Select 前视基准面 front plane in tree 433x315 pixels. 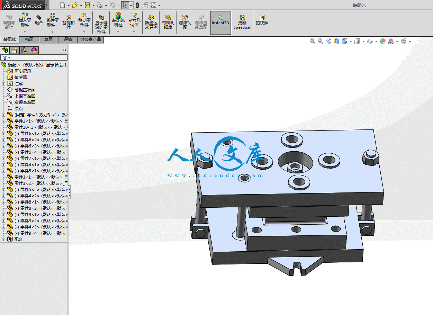click(25, 90)
